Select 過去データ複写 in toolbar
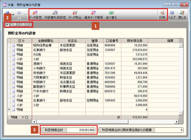This screenshot has height=140, width=191. pos(93,15)
